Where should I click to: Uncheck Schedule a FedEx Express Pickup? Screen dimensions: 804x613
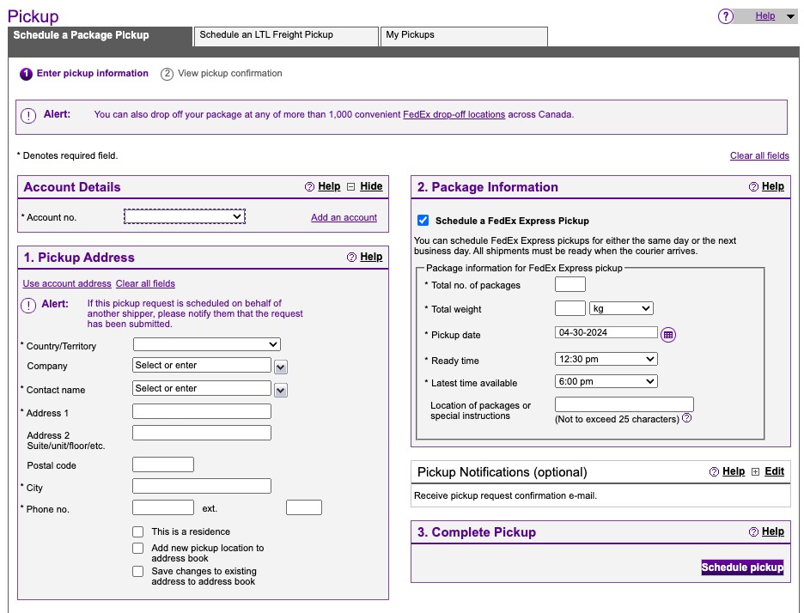tap(423, 221)
